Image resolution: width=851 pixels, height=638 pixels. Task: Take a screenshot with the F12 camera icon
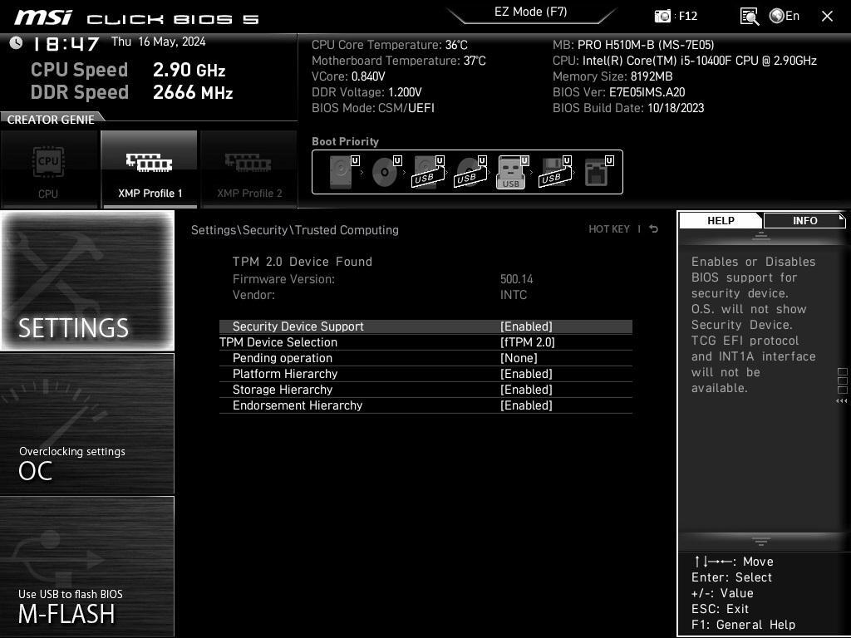(x=662, y=16)
